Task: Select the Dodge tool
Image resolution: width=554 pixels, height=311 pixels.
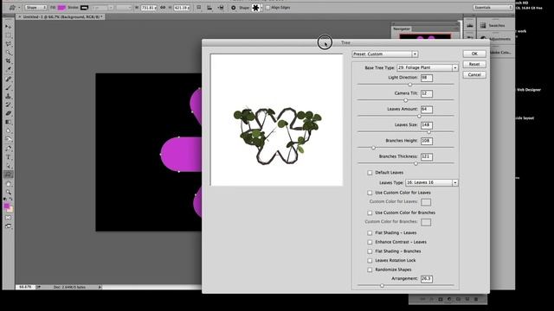Action: coord(8,140)
